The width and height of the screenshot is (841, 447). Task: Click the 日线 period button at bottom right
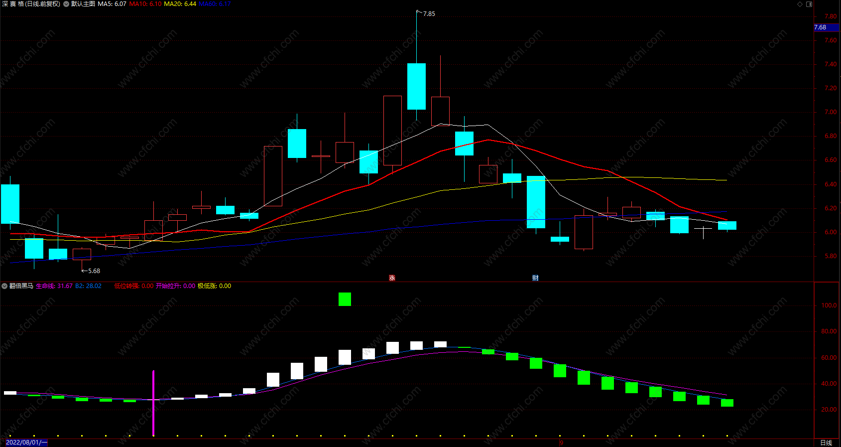point(826,443)
